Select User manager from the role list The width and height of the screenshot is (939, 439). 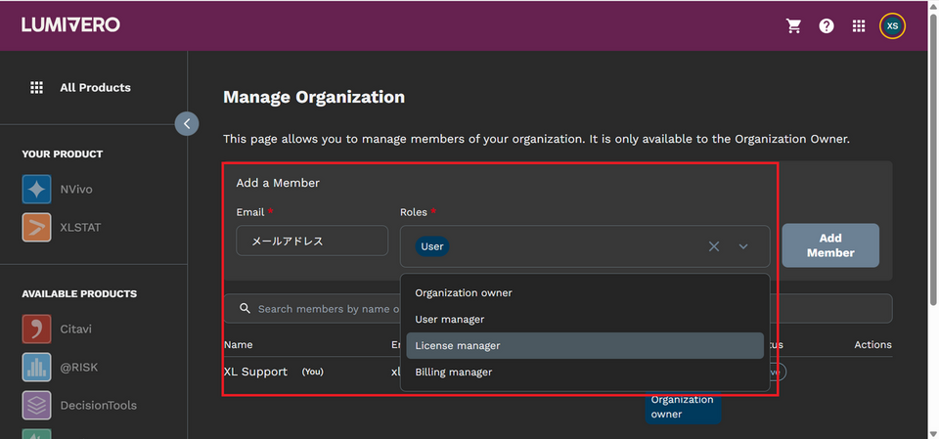tap(450, 320)
